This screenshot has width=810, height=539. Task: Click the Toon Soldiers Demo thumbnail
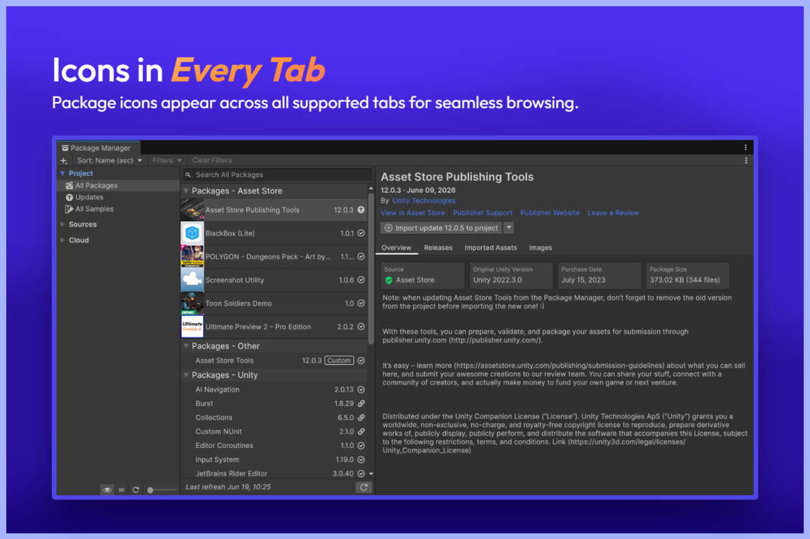pyautogui.click(x=192, y=304)
